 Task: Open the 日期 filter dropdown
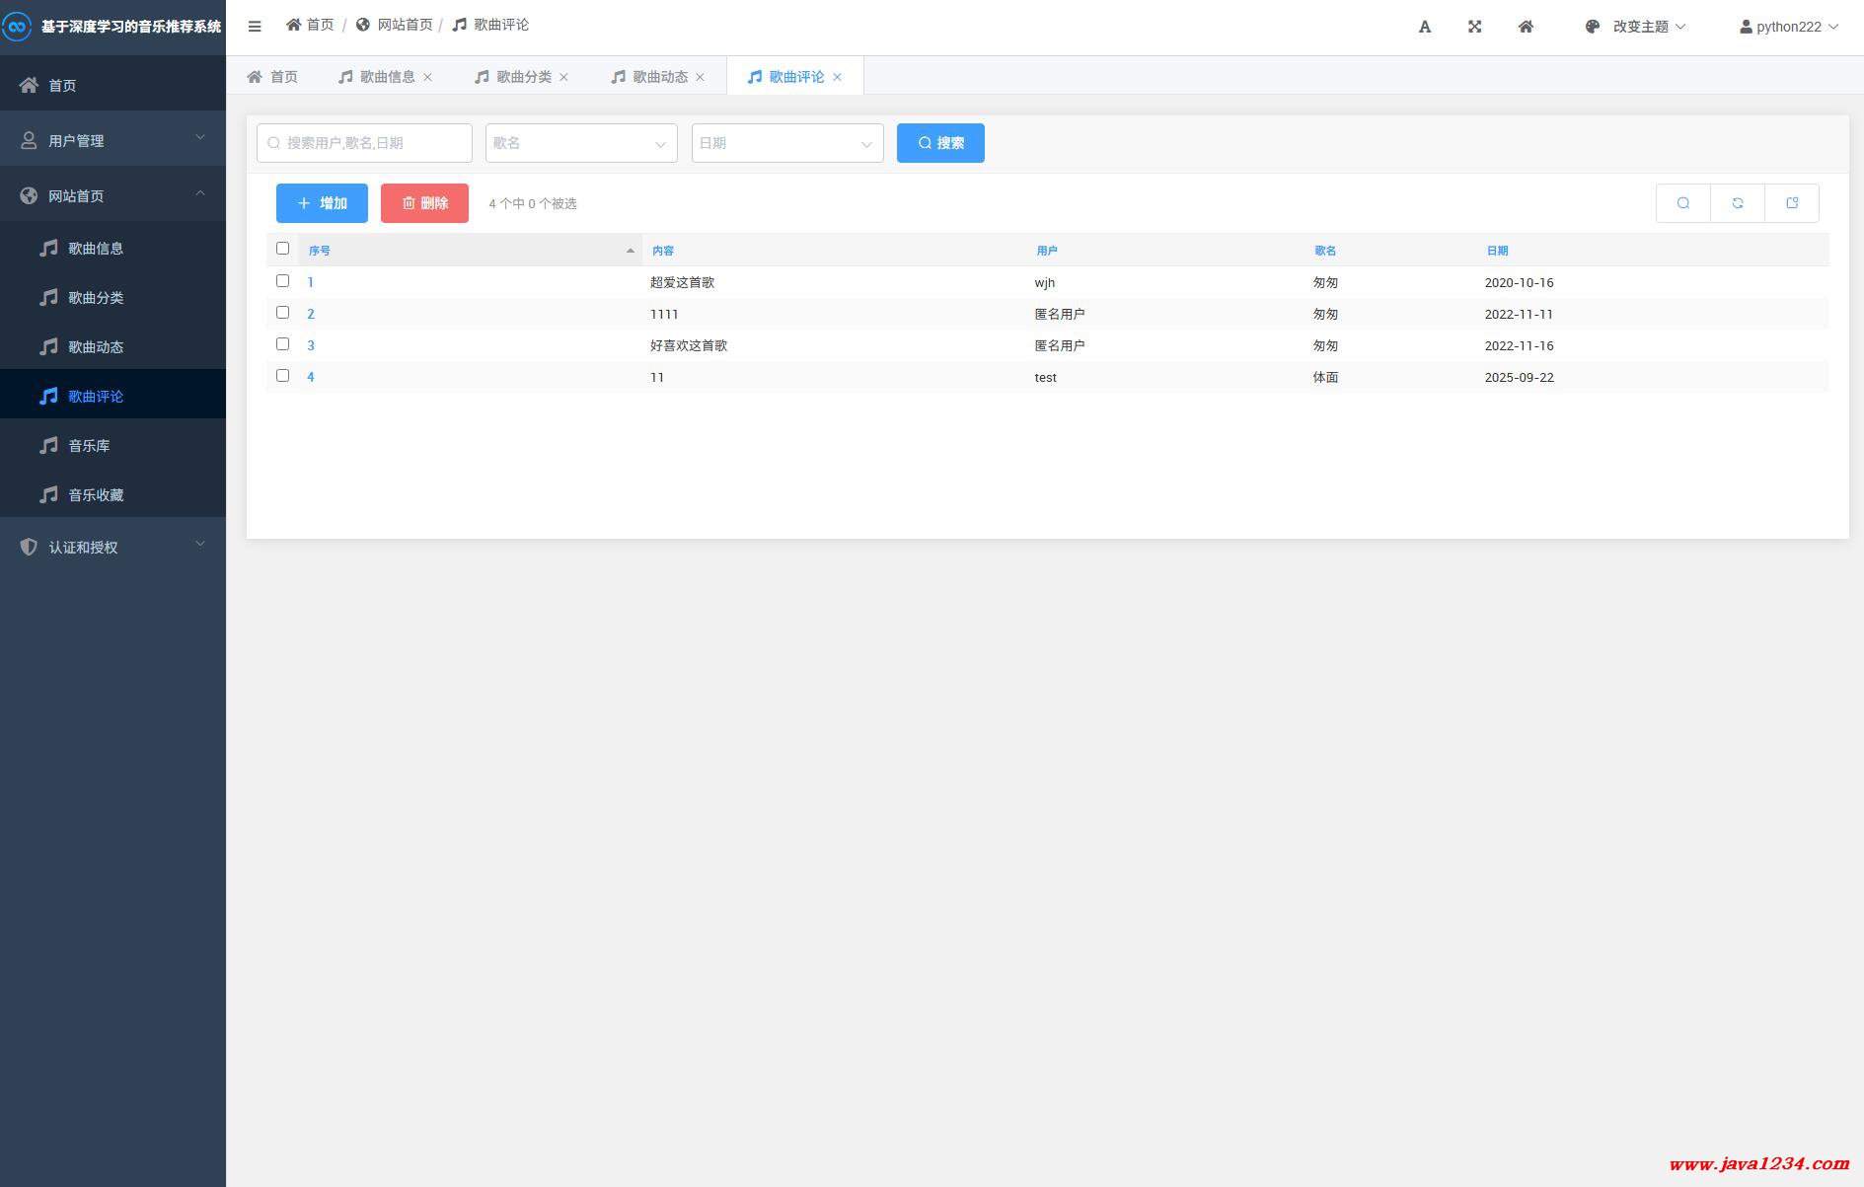(786, 143)
